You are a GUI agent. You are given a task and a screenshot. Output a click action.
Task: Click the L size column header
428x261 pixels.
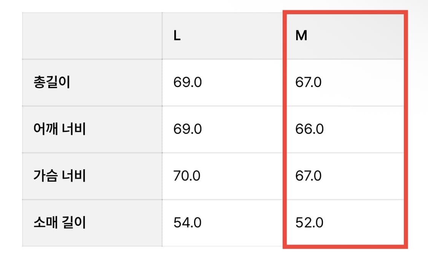tap(177, 36)
